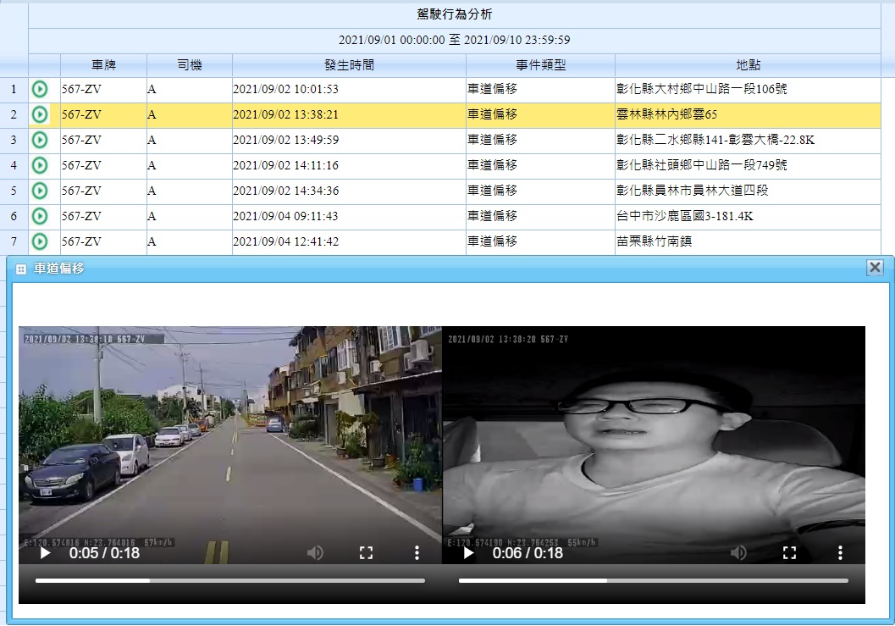Viewport: 895px width, 626px height.
Task: Click the report date range 2021/09/01 至 2021/09/10
Action: [455, 40]
